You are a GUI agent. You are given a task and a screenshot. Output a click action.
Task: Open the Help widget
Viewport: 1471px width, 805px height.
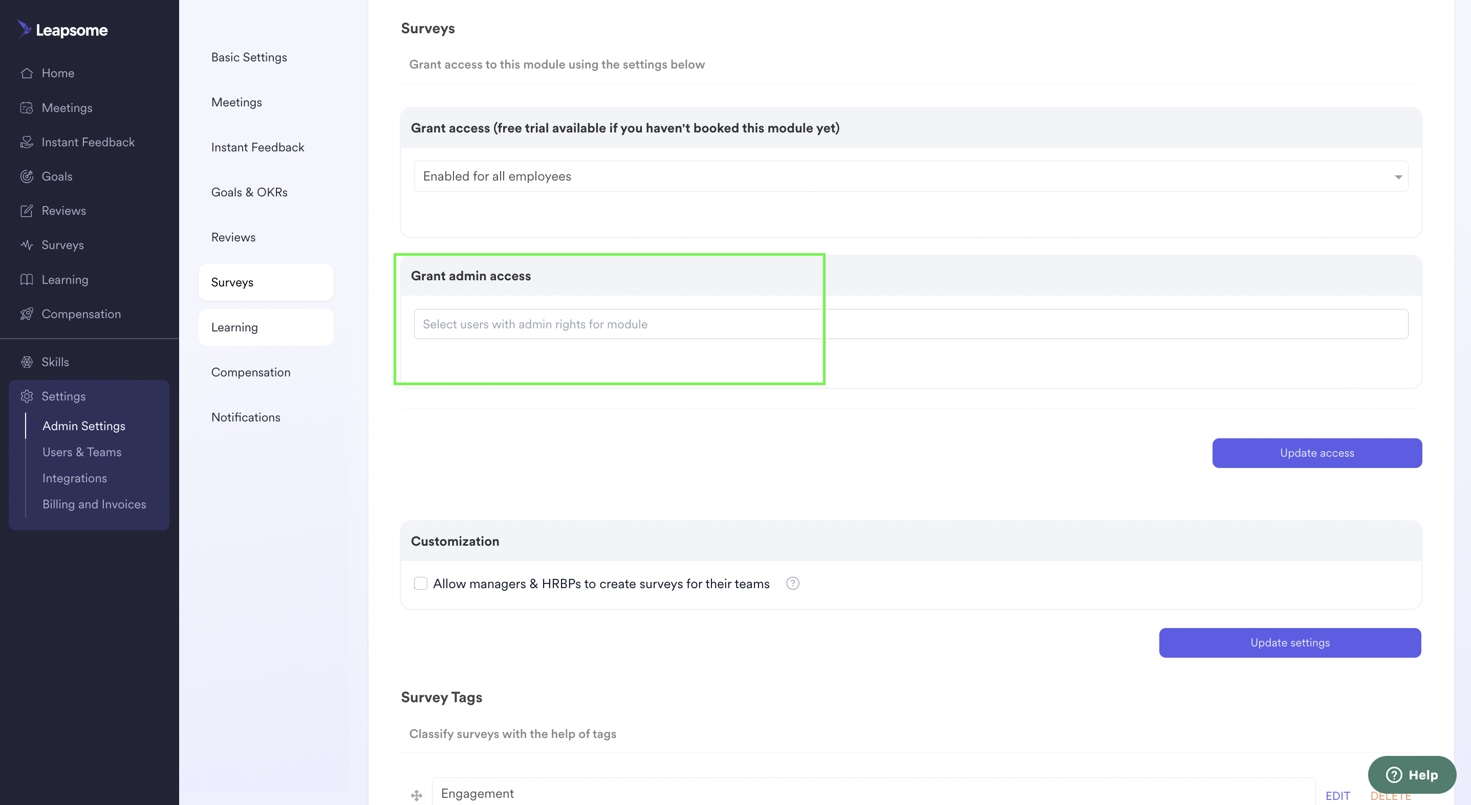pyautogui.click(x=1412, y=775)
